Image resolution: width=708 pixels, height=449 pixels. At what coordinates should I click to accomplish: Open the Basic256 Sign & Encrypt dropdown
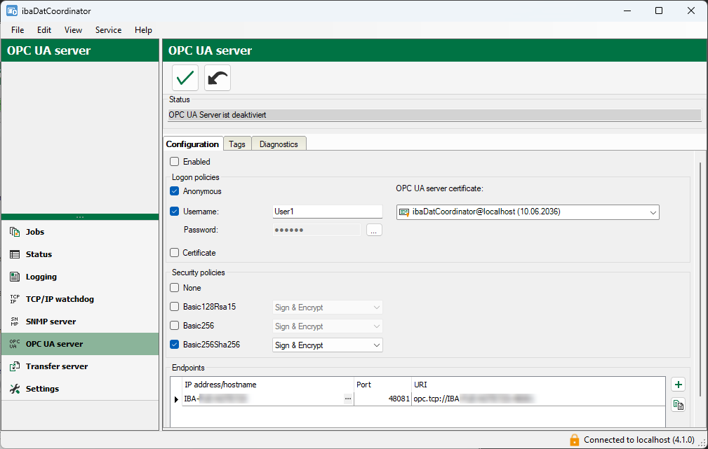tap(328, 326)
